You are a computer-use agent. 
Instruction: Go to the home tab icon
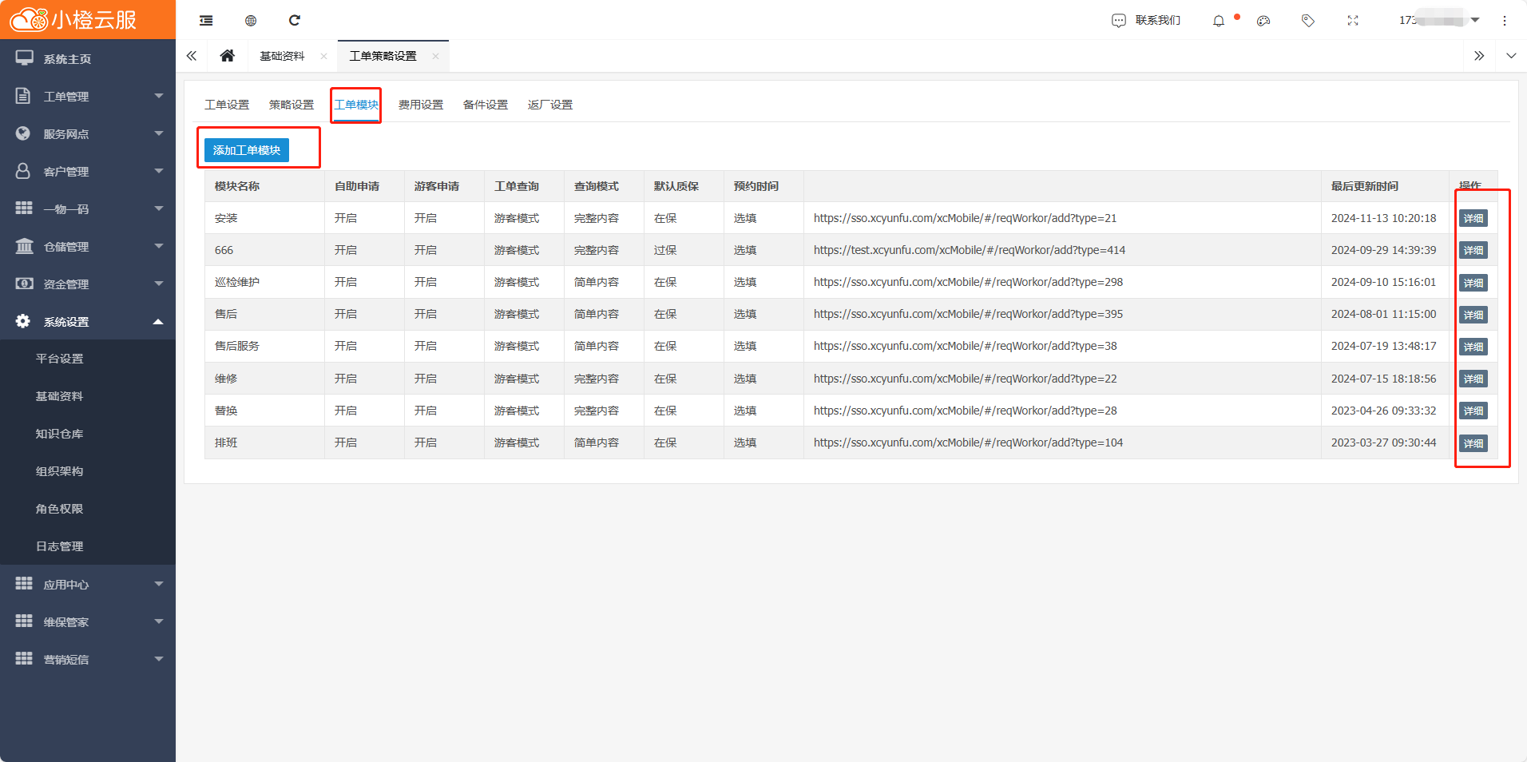coord(228,56)
